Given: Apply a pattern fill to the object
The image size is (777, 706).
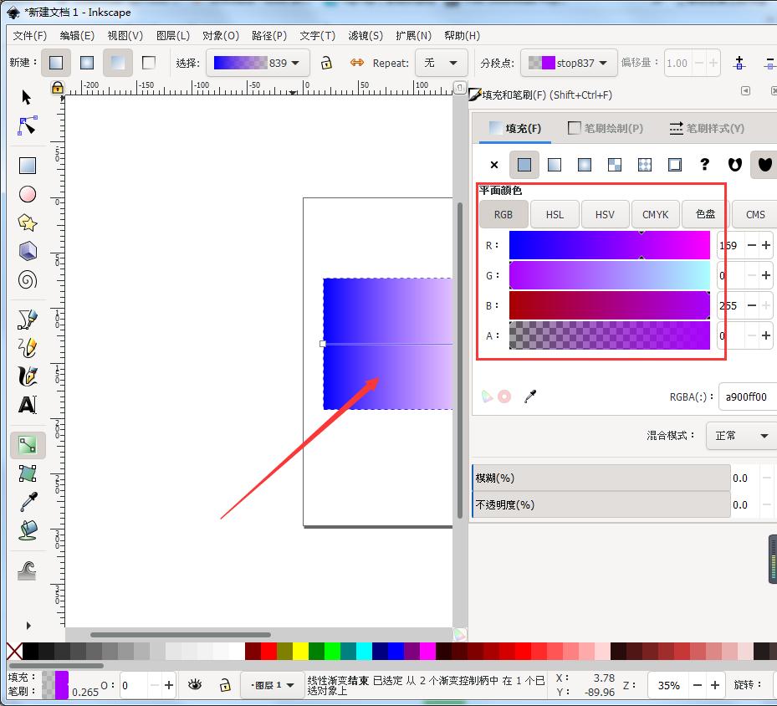Looking at the screenshot, I should tap(615, 165).
